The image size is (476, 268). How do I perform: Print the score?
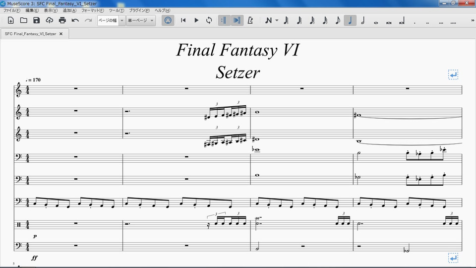tap(62, 20)
